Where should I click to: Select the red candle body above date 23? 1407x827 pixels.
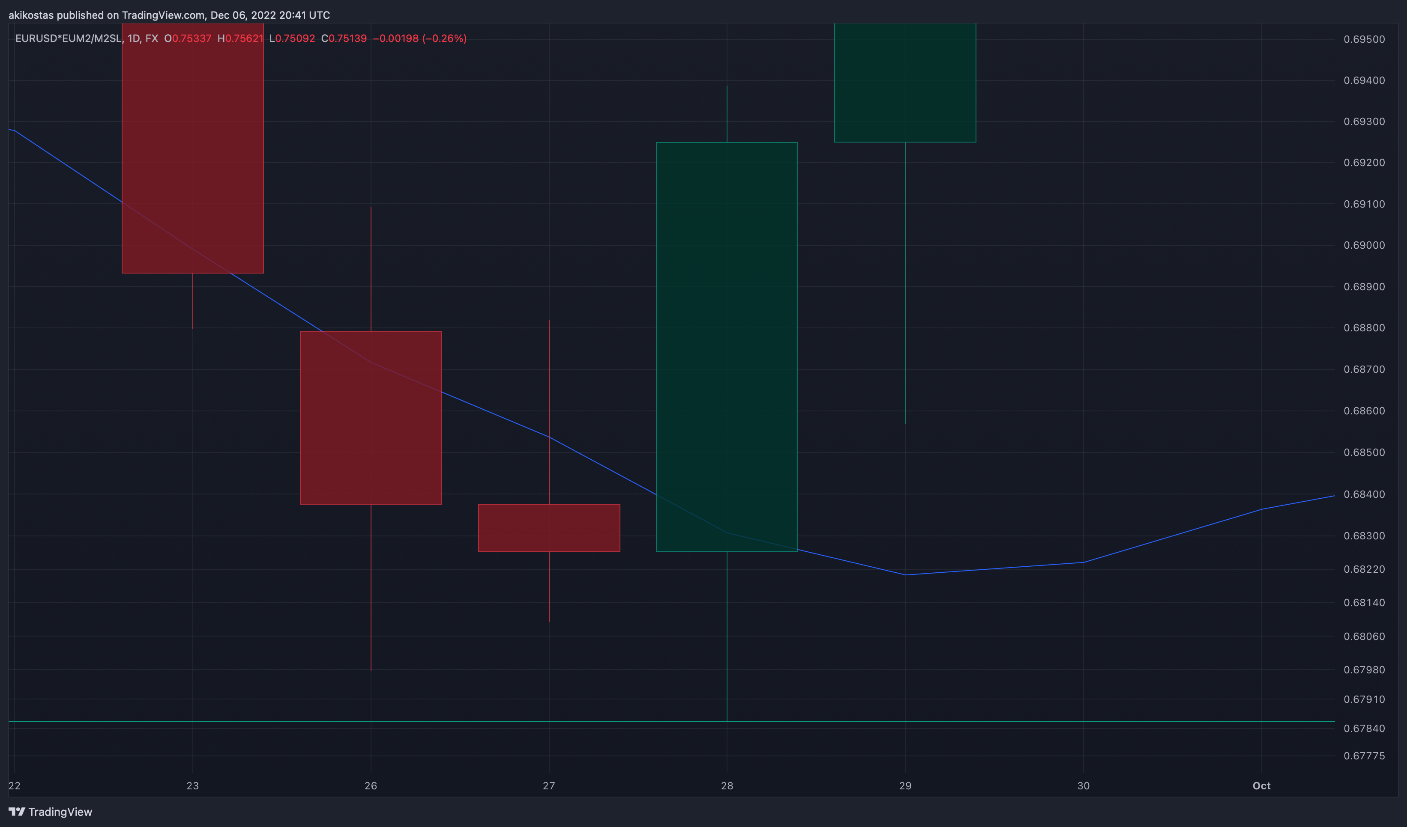(193, 149)
